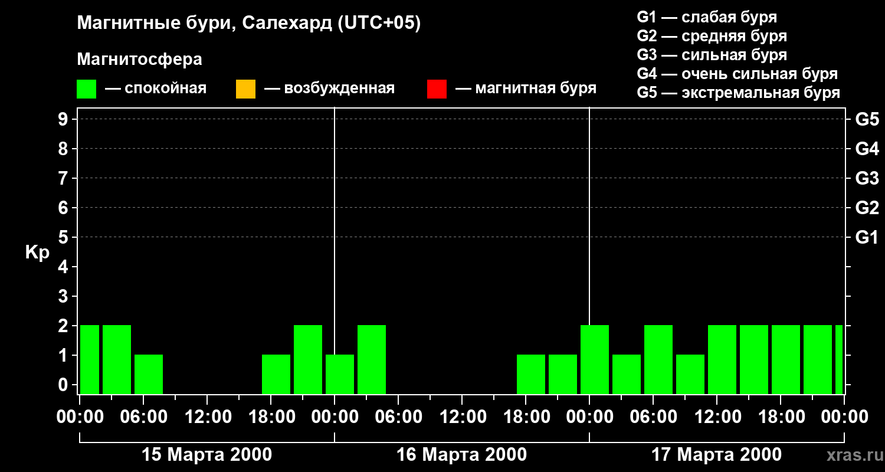Select 'G3 — сильная буря' legend entry

point(712,55)
